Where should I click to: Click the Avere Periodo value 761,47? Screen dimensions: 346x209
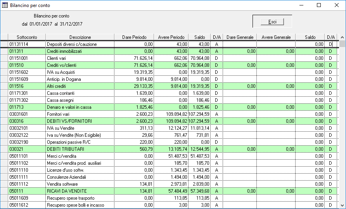[x=180, y=135]
